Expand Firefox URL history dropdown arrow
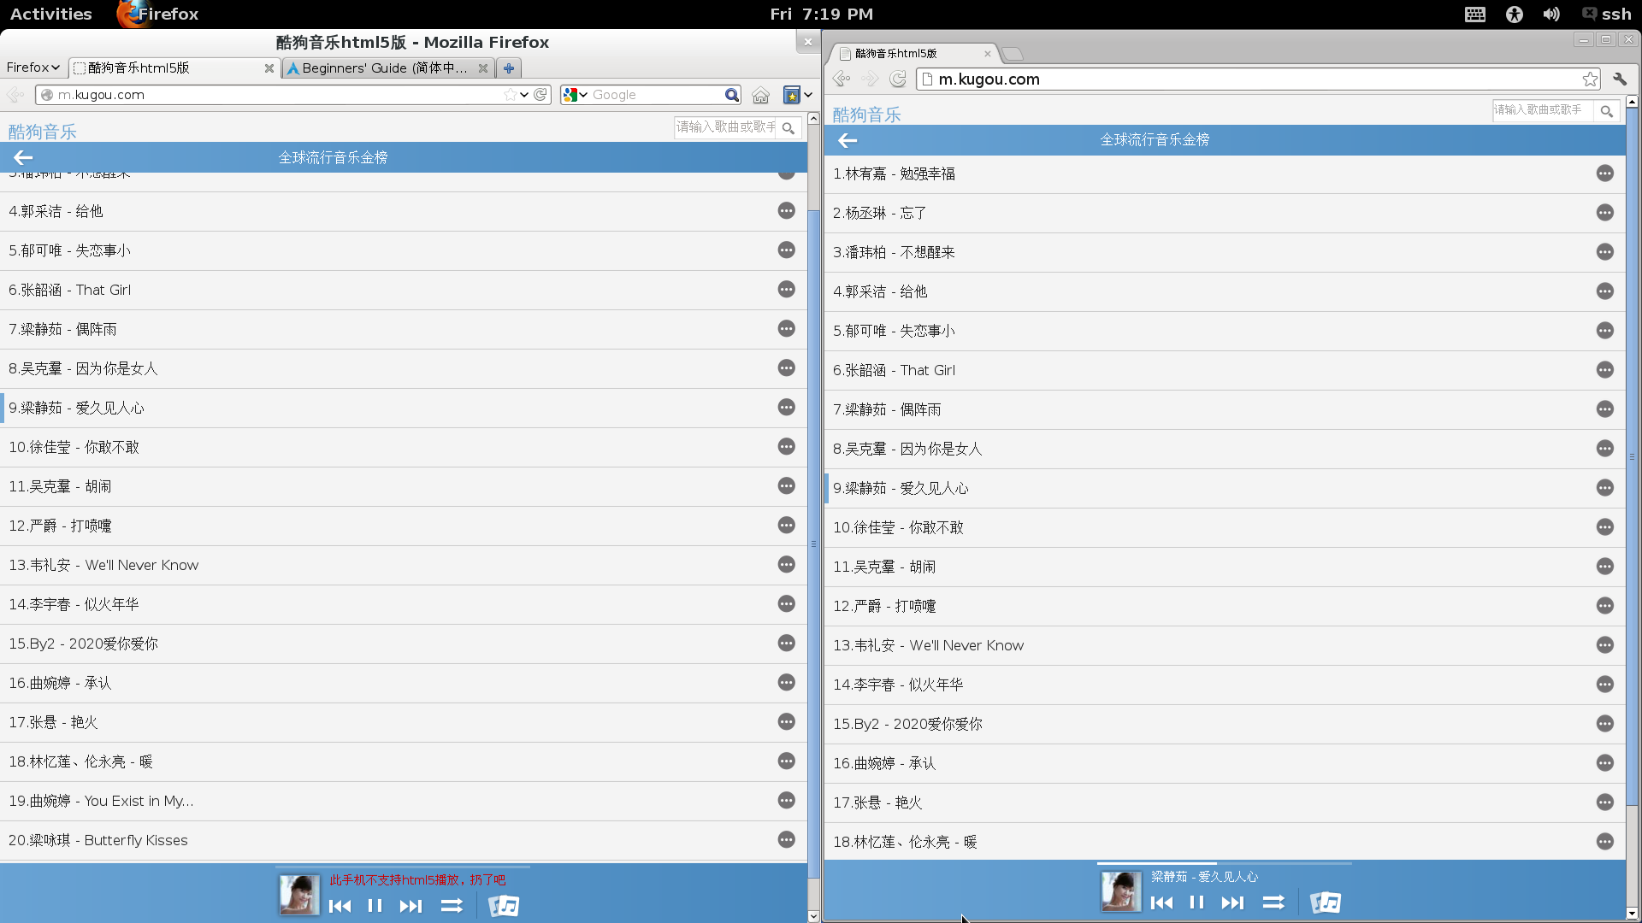This screenshot has width=1642, height=923. coord(524,95)
